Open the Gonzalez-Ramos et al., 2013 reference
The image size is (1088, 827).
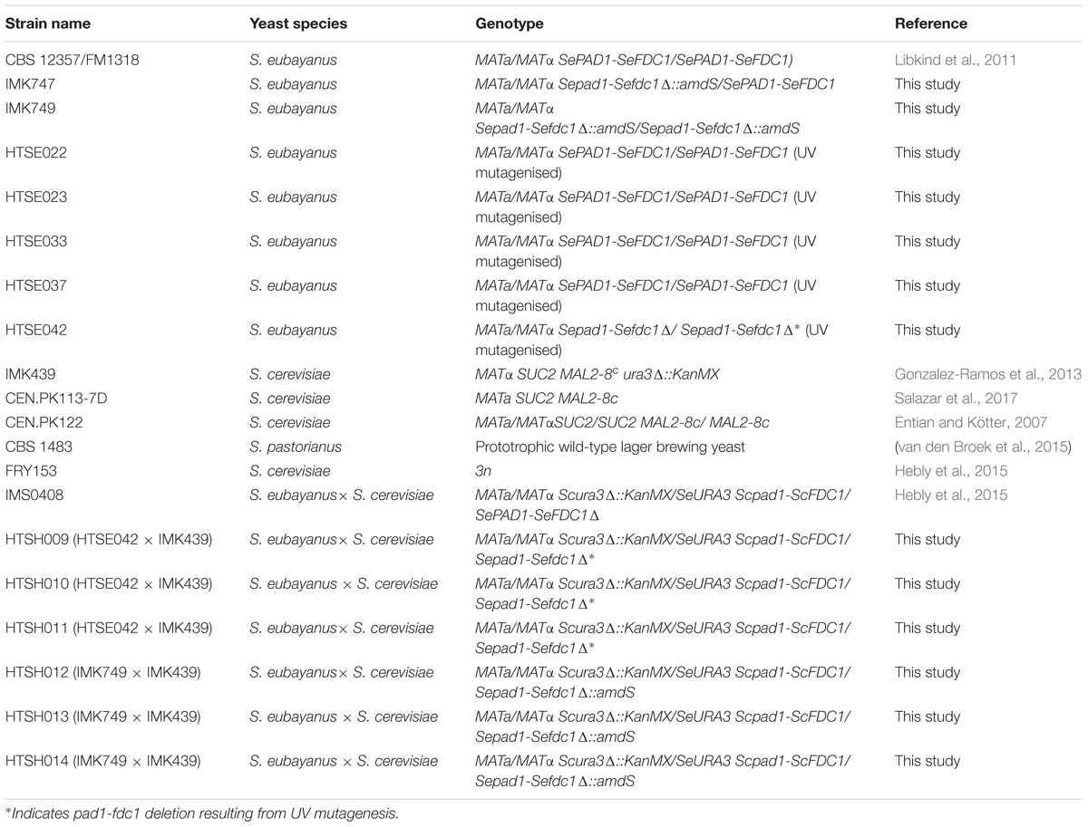click(987, 373)
